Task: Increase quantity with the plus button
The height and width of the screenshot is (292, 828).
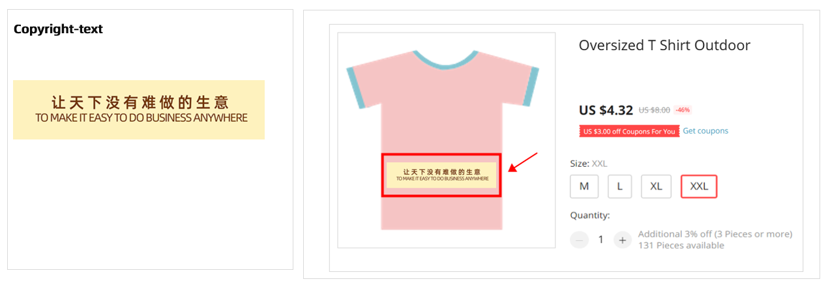Action: click(623, 240)
